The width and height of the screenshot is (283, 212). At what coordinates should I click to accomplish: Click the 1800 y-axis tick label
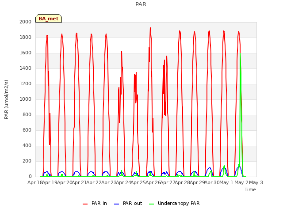26,37
